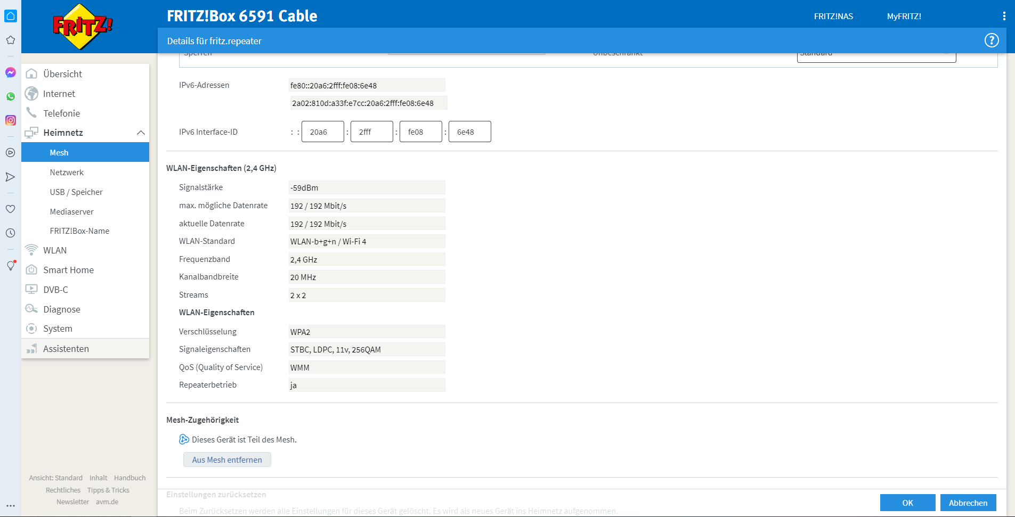Click the Opera sidebar home icon
1015x517 pixels.
(11, 16)
